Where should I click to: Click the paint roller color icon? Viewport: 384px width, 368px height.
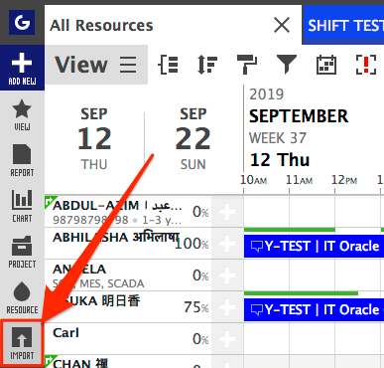point(247,65)
